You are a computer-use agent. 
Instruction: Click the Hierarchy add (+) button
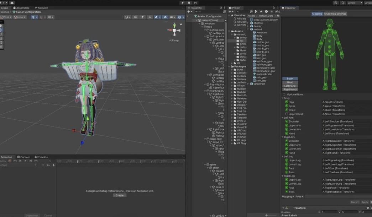(189, 12)
